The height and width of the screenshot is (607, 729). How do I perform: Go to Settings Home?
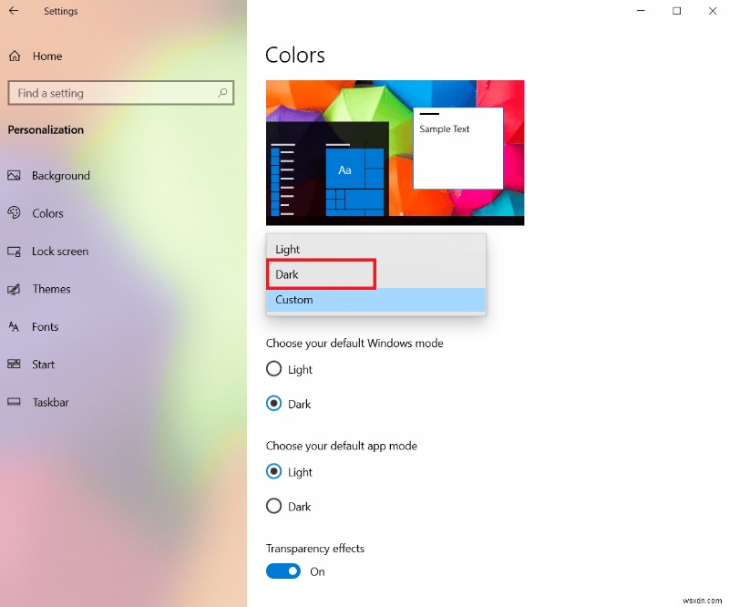[47, 57]
